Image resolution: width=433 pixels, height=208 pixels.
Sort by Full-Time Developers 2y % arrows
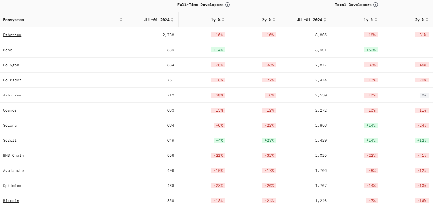tap(274, 20)
